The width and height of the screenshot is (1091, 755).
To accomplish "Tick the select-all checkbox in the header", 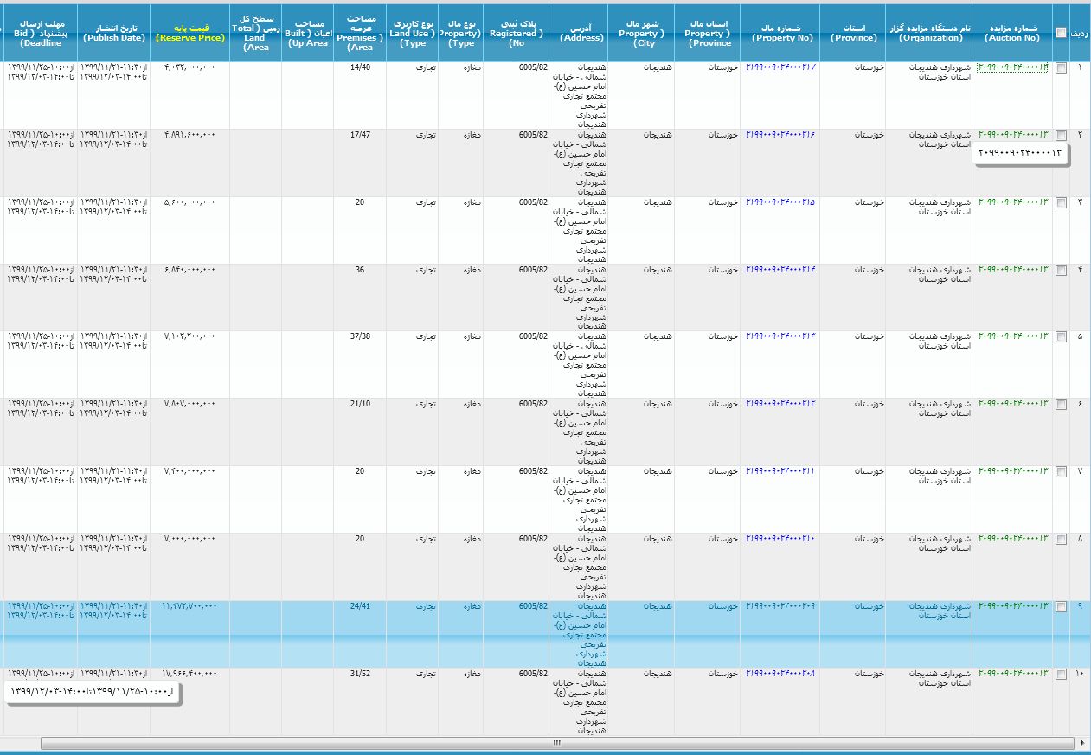I will [x=1062, y=33].
